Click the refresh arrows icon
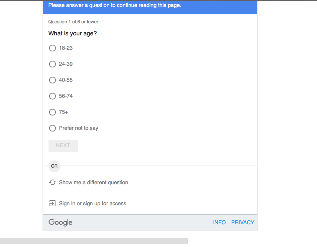This screenshot has height=247, width=317. click(x=52, y=183)
